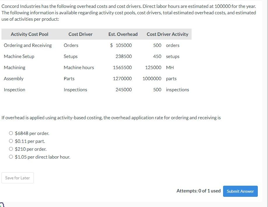Screen dimensions: 268x207
Task: Click the Submit Answer button
Action: (x=240, y=191)
